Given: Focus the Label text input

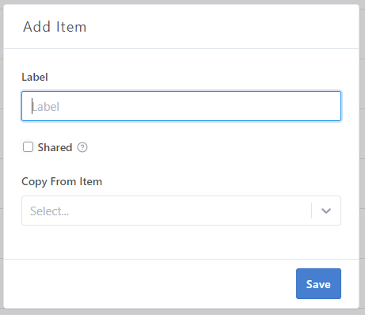Looking at the screenshot, I should [x=181, y=106].
